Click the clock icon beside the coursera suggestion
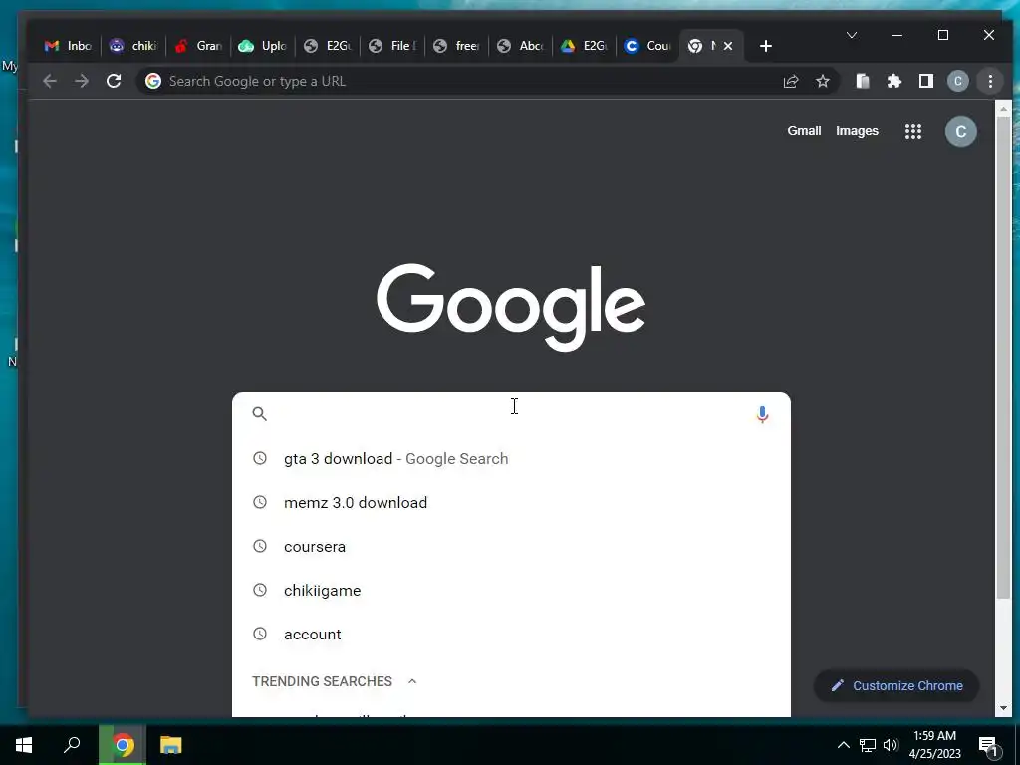This screenshot has width=1020, height=765. pos(260,547)
